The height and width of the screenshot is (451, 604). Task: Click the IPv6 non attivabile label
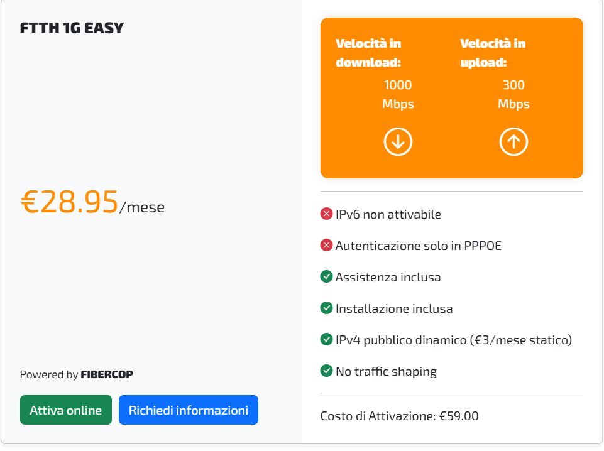(388, 214)
